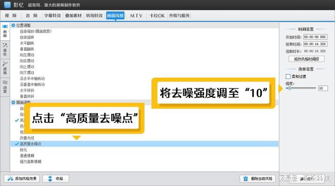335x186 pixels.
Task: Open the 滤镜 side panel icon
Action: [x=5, y=68]
